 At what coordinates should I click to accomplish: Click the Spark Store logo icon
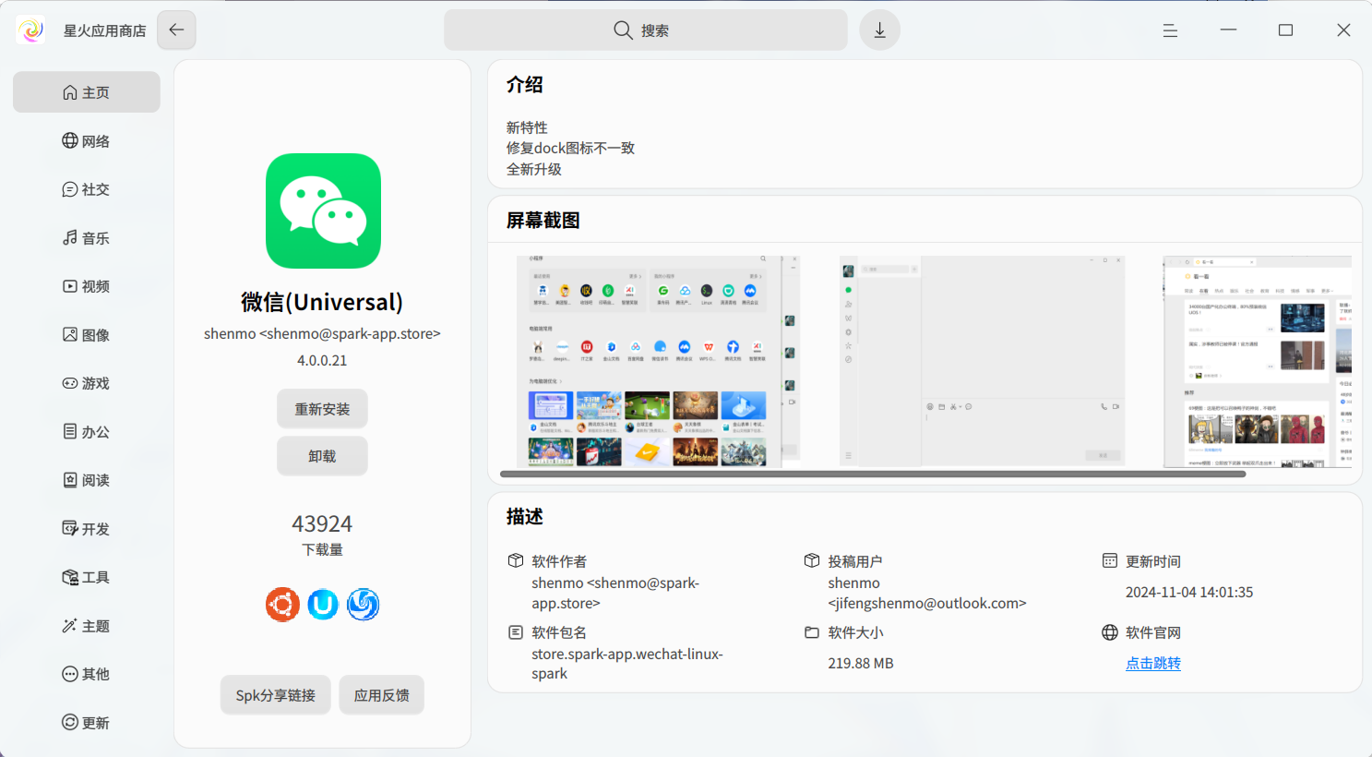click(x=30, y=30)
